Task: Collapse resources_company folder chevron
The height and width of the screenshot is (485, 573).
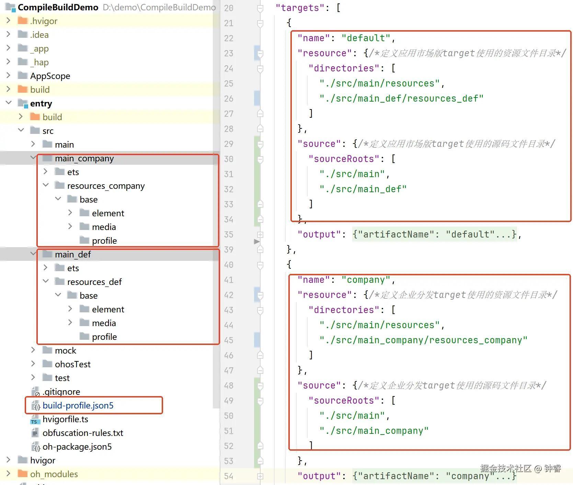Action: tap(45, 185)
